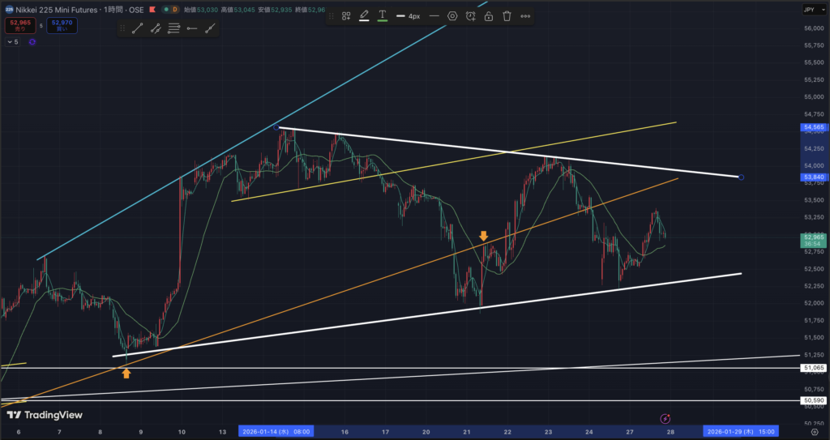Open the more options ellipsis menu
830x440 pixels.
tap(525, 16)
